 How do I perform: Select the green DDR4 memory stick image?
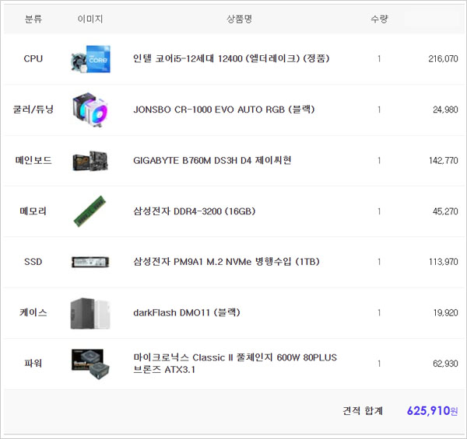tap(90, 211)
